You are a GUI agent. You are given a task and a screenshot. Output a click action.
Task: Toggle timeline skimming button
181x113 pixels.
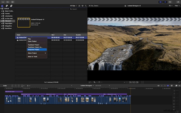pyautogui.click(x=158, y=86)
